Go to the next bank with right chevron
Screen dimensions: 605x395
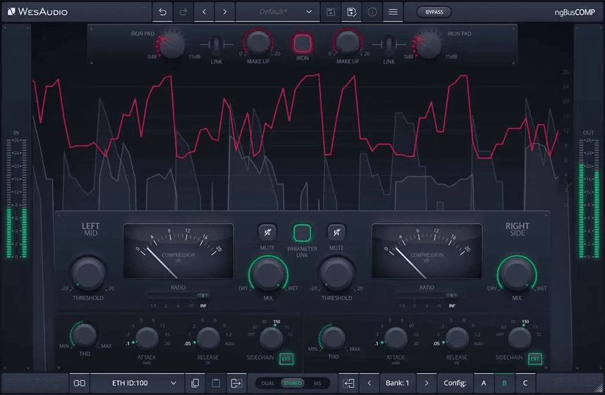(426, 383)
